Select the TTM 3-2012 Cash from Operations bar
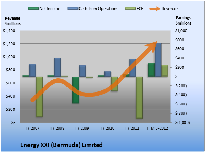 (158, 60)
